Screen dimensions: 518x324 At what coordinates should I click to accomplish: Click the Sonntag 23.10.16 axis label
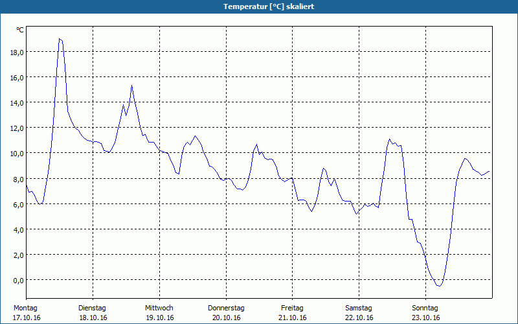pyautogui.click(x=425, y=313)
